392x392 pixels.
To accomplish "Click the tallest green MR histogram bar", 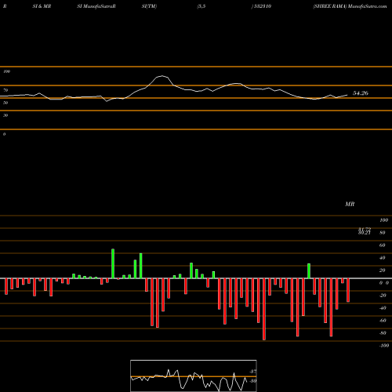I will coord(113,263).
